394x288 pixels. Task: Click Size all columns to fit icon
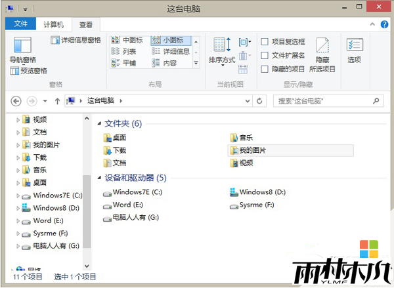coord(243,69)
